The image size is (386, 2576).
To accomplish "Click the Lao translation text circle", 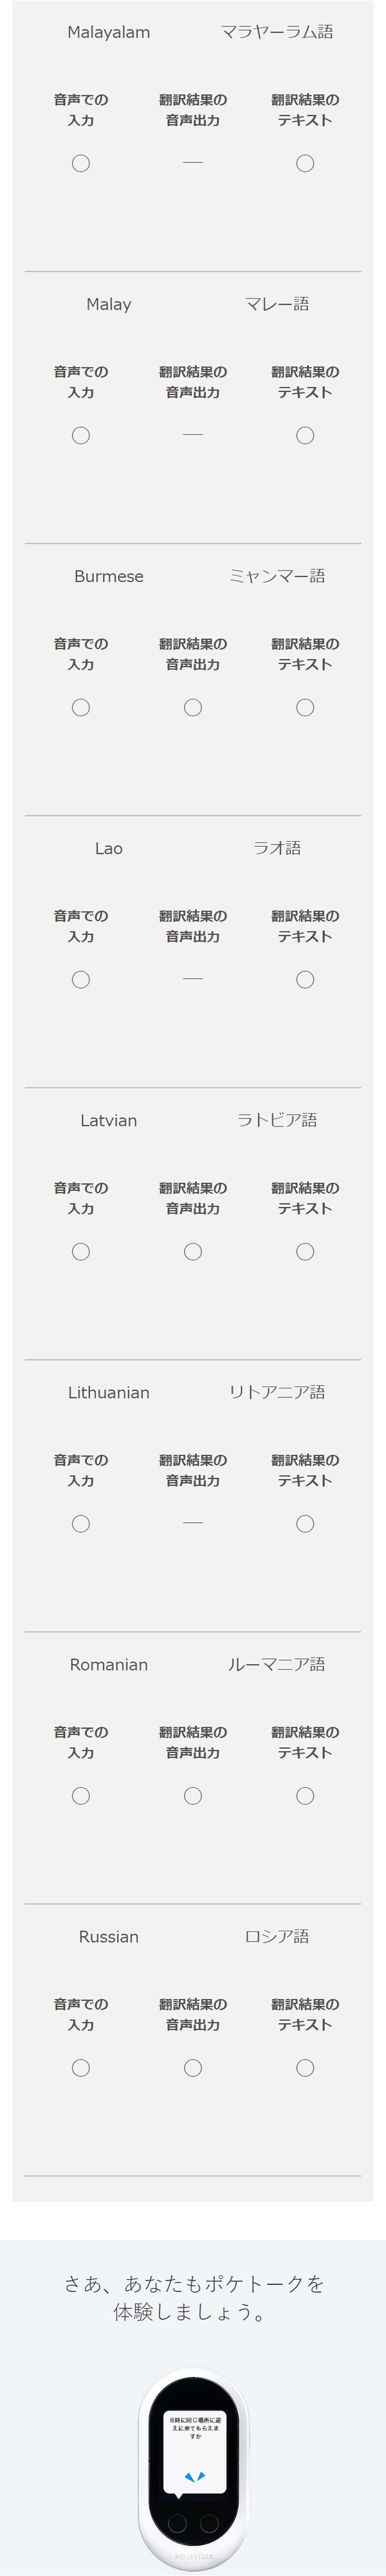I will 305,979.
